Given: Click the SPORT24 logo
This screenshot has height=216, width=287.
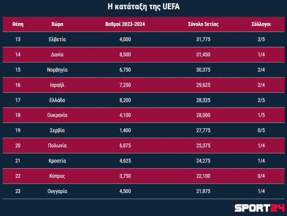Looking at the screenshot, I should point(260,208).
